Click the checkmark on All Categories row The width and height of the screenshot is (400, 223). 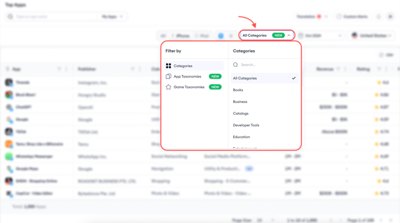(294, 78)
